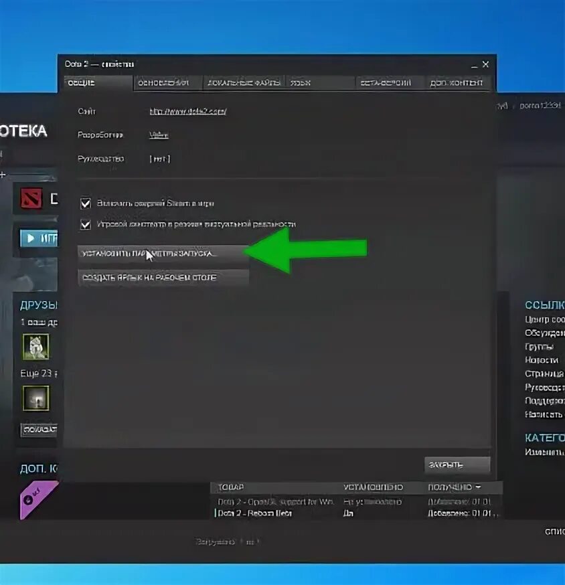Open the БЕТА-ВЕРСИИ tab
The width and height of the screenshot is (565, 585).
[390, 83]
